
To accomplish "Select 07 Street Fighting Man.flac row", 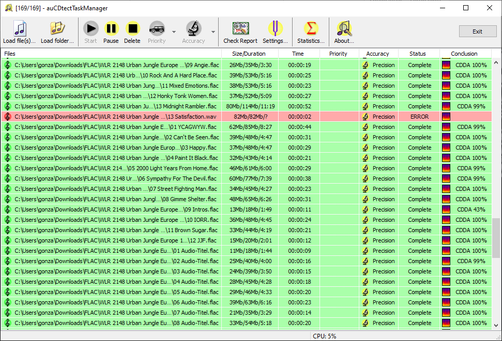I will pyautogui.click(x=246, y=189).
